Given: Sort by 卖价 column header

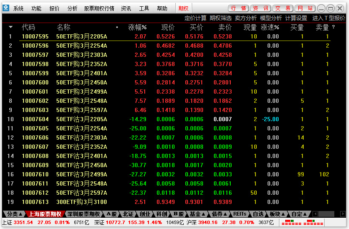Looking at the screenshot, I should (x=225, y=27).
